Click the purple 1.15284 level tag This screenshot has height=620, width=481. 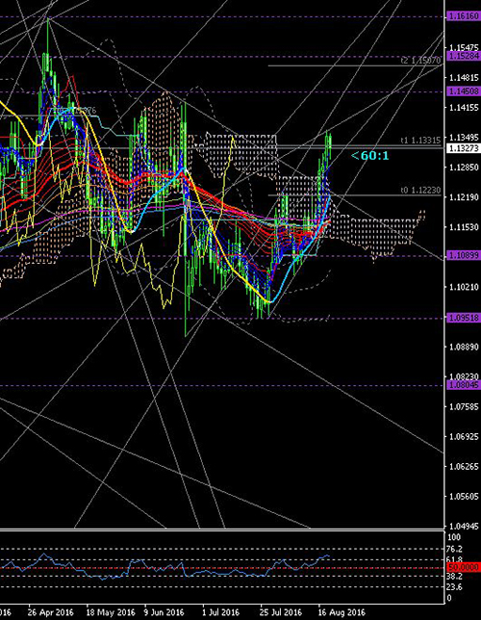(464, 56)
